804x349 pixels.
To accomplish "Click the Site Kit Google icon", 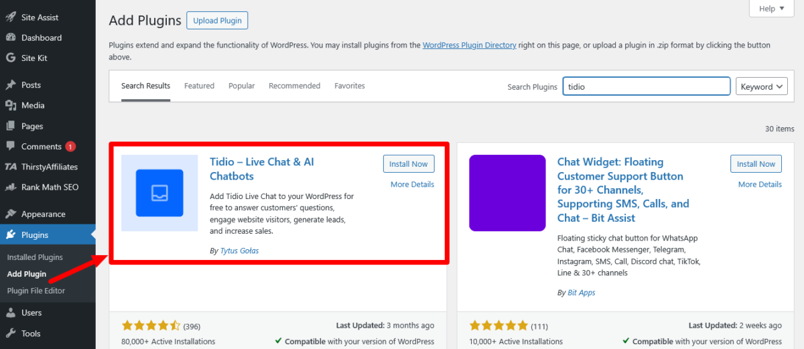I will (x=11, y=58).
